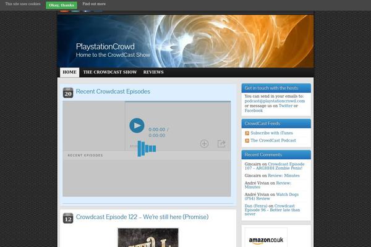Screen dimensions: 371x247
Task: Click the 20 date badge icon
Action: pos(68,93)
